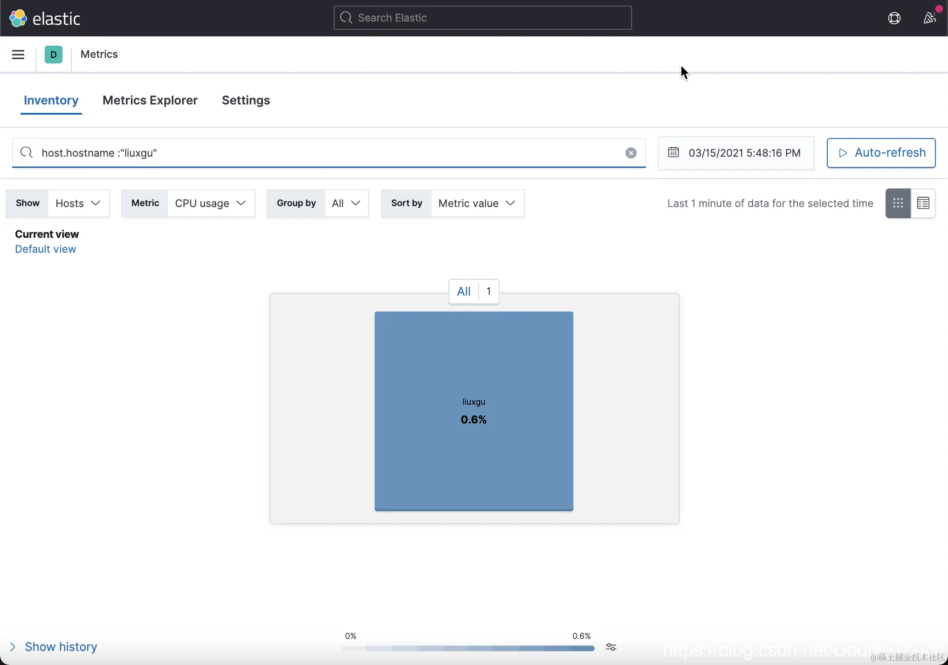Switch to table list view
The height and width of the screenshot is (665, 948).
tap(923, 203)
